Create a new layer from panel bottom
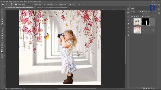Viewport: 161px width, 90px height. click(151, 88)
